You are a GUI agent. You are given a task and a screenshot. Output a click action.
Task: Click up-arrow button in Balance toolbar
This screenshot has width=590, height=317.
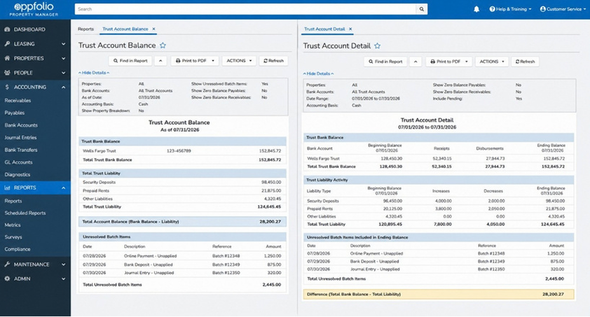click(x=161, y=60)
